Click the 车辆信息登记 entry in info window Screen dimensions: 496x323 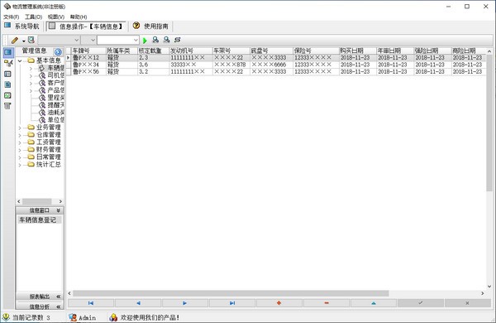click(38, 219)
